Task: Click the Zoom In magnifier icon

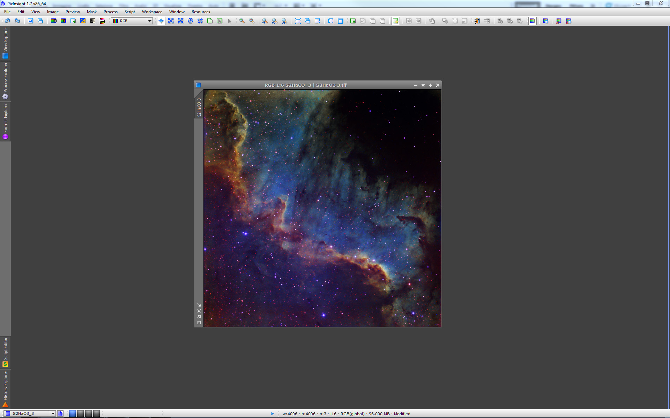Action: pyautogui.click(x=242, y=21)
